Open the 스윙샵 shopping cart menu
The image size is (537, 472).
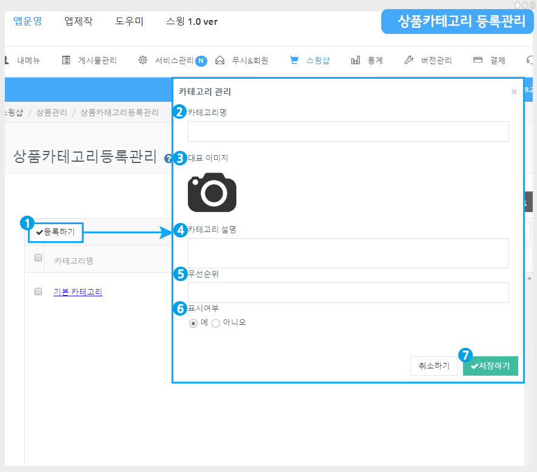tap(310, 61)
